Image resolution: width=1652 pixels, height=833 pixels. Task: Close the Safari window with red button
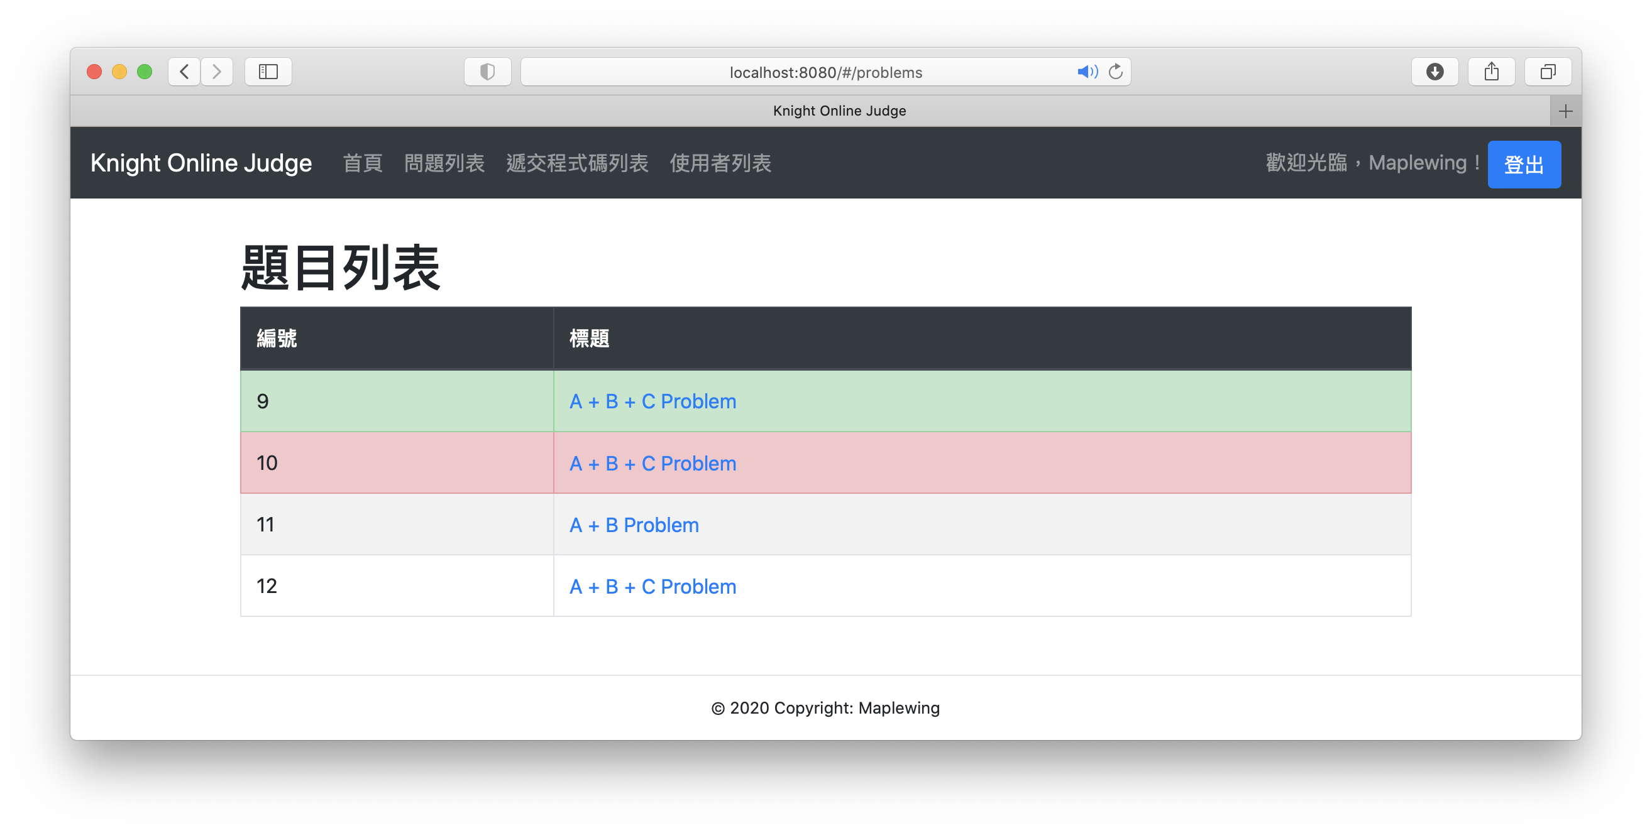click(x=94, y=71)
